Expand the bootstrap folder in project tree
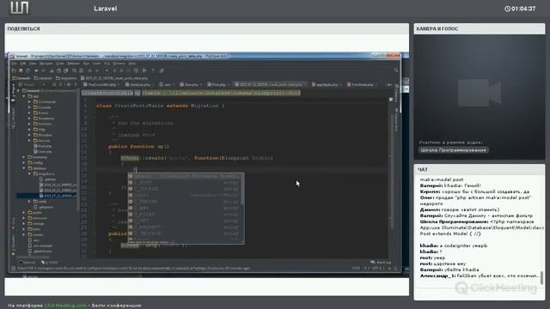The width and height of the screenshot is (550, 309). pos(24,157)
